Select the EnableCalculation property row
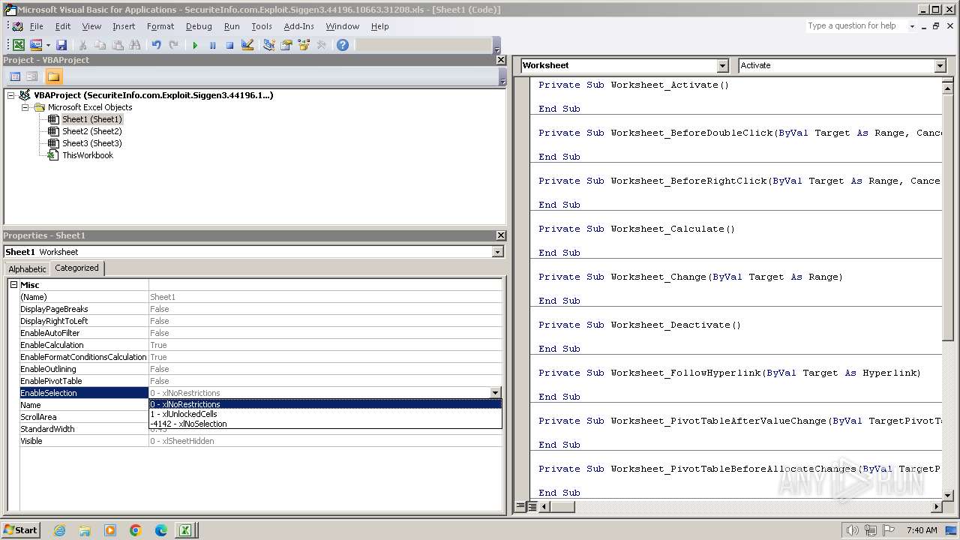Viewport: 960px width, 540px height. [260, 345]
